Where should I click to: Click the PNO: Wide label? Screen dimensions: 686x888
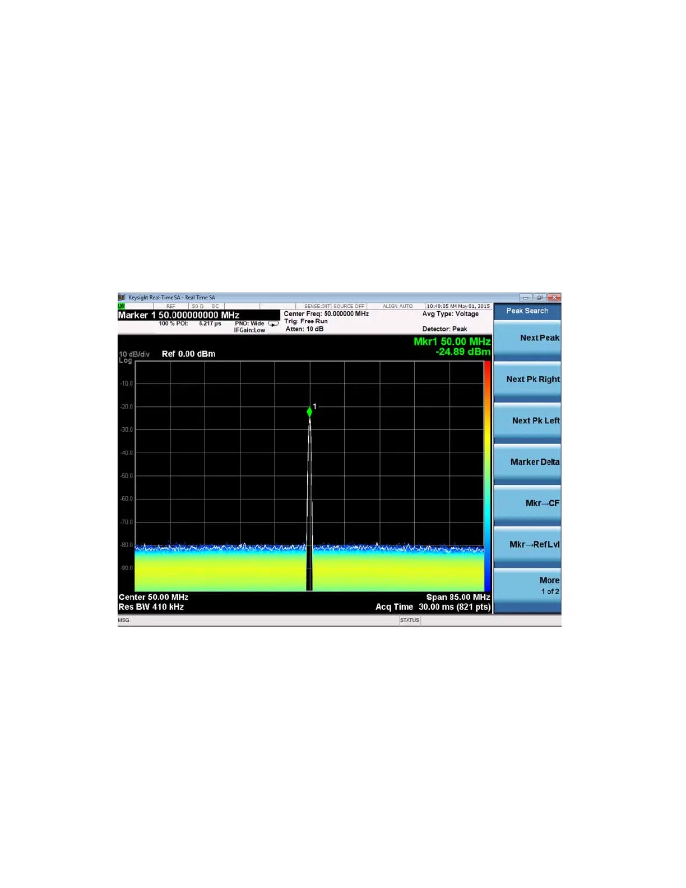249,323
